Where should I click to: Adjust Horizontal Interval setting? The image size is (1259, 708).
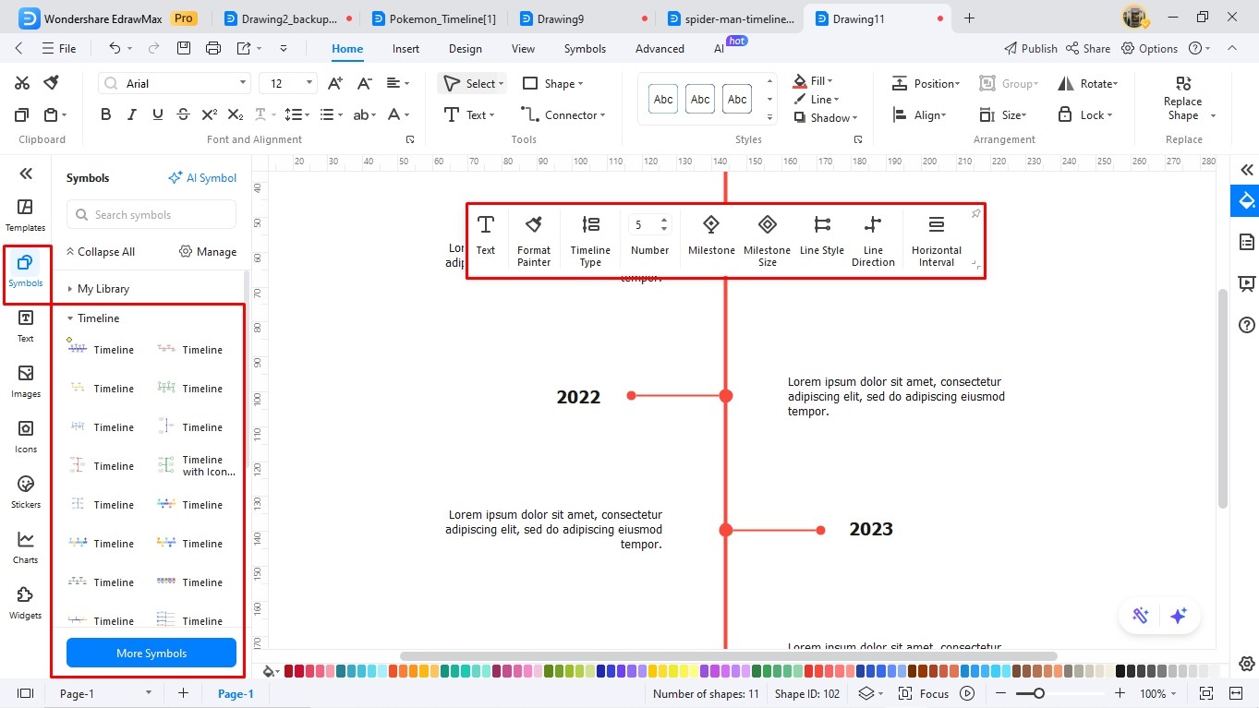point(937,240)
